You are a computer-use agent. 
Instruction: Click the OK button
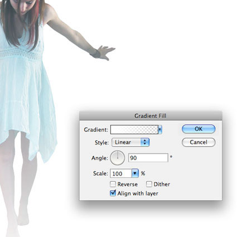coord(199,129)
